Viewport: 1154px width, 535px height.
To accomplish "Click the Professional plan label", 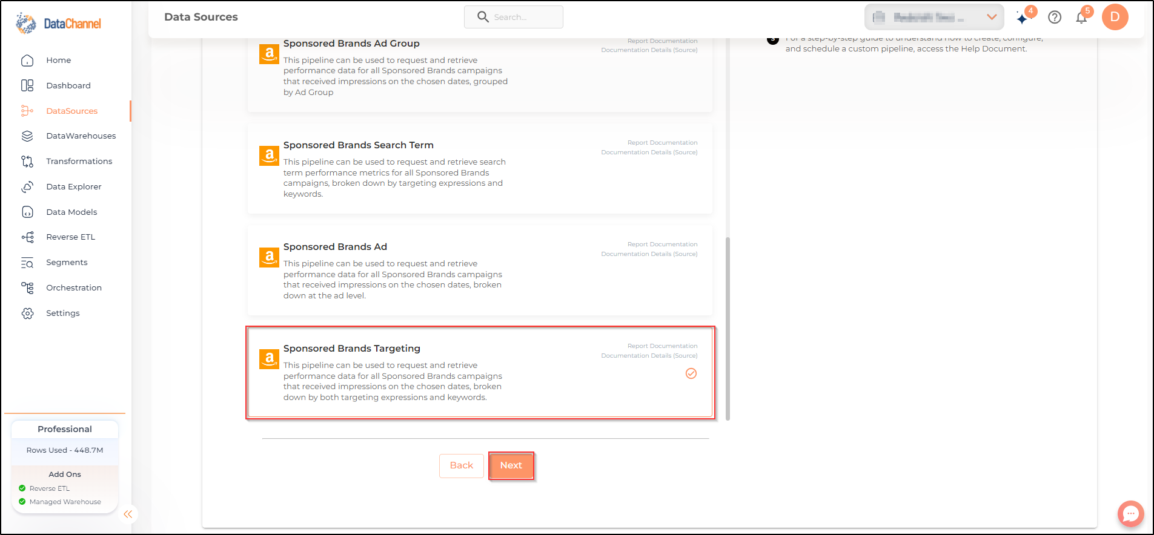I will click(65, 429).
